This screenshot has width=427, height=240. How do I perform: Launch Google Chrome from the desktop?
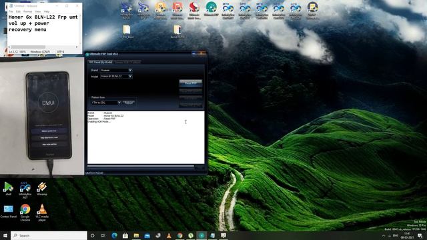coord(25,213)
